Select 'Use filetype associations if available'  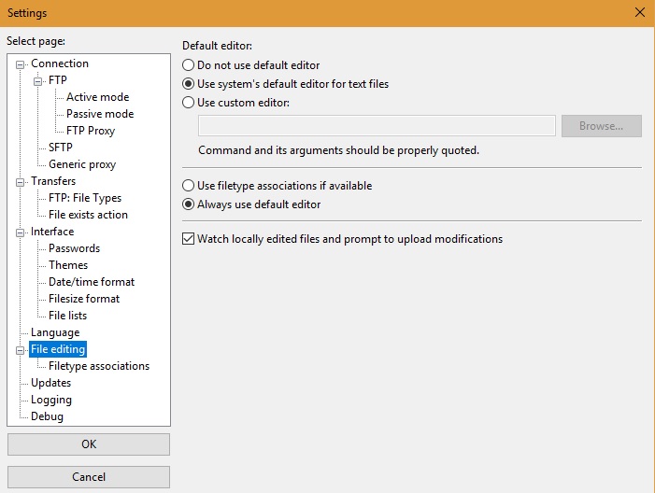click(277, 186)
